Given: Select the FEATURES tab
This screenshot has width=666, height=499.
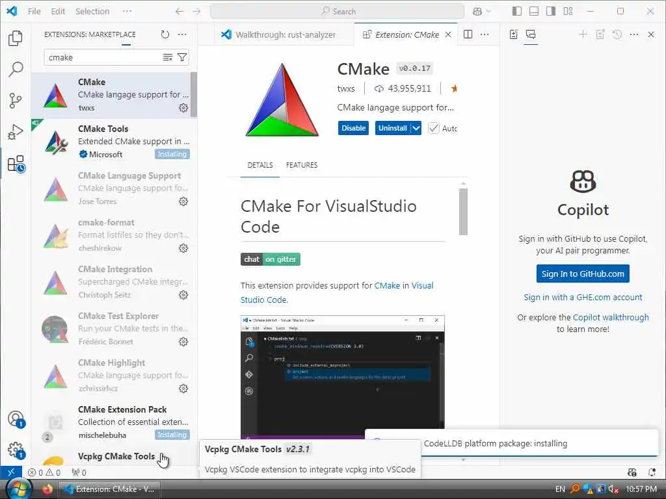Looking at the screenshot, I should (x=302, y=165).
